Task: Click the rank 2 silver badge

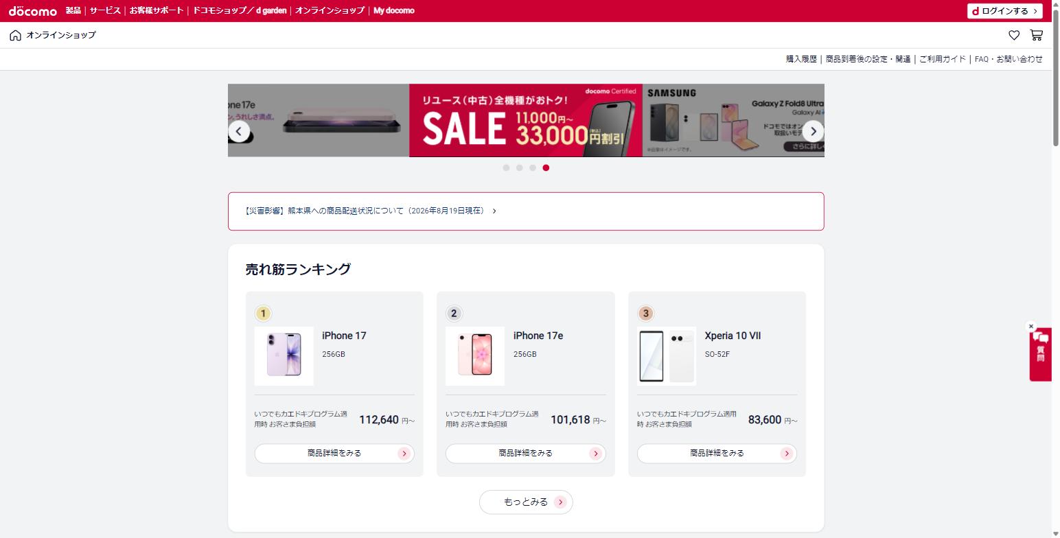Action: point(454,314)
